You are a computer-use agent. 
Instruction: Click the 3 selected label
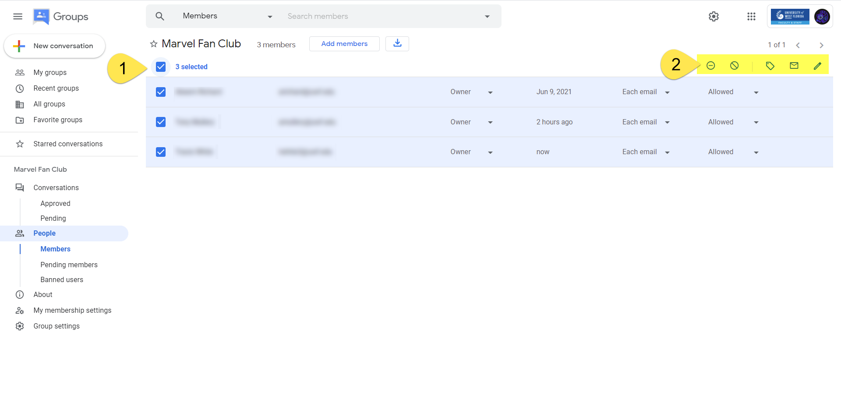191,67
